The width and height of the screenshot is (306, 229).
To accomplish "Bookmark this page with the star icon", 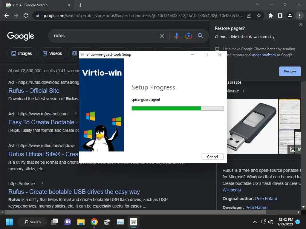I will tap(259, 16).
